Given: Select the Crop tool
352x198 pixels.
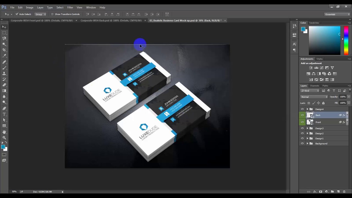Looking at the screenshot, I should (x=4, y=50).
